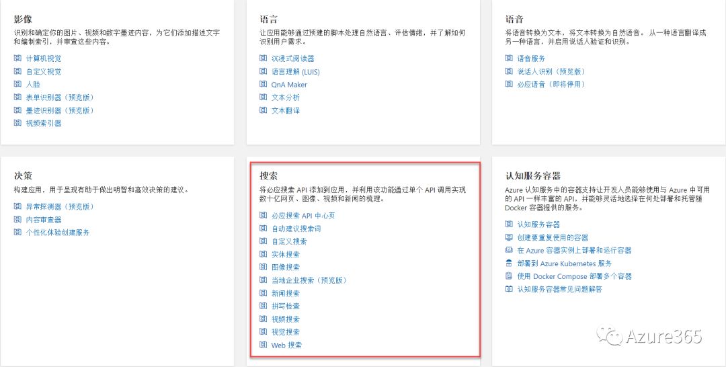Select the 文本翻译 link
This screenshot has height=367, width=726.
pos(285,110)
